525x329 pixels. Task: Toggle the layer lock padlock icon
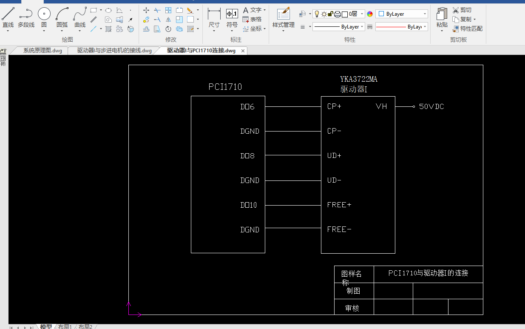[x=331, y=14]
